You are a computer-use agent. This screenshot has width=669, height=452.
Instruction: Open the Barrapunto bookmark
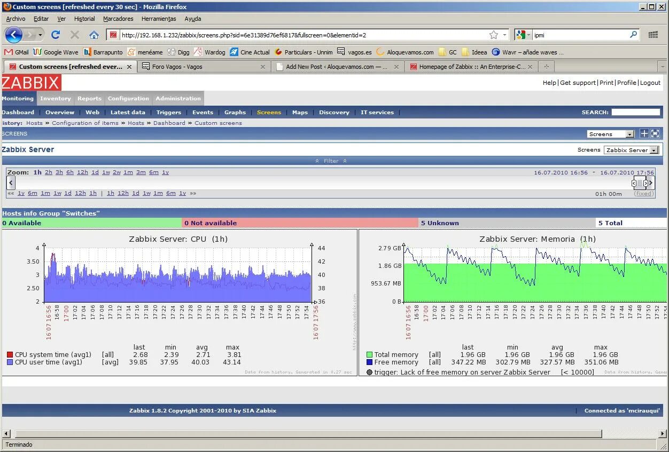103,52
